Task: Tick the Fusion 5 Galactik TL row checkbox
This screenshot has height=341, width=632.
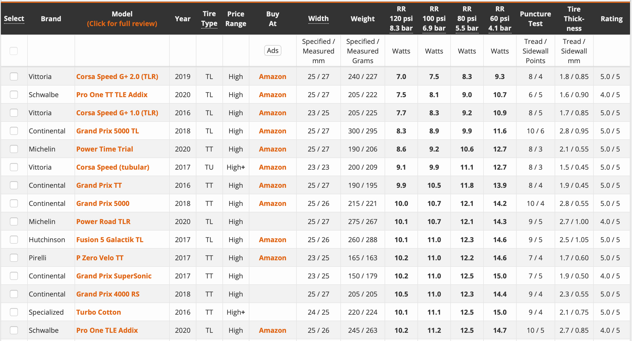Action: click(x=14, y=240)
